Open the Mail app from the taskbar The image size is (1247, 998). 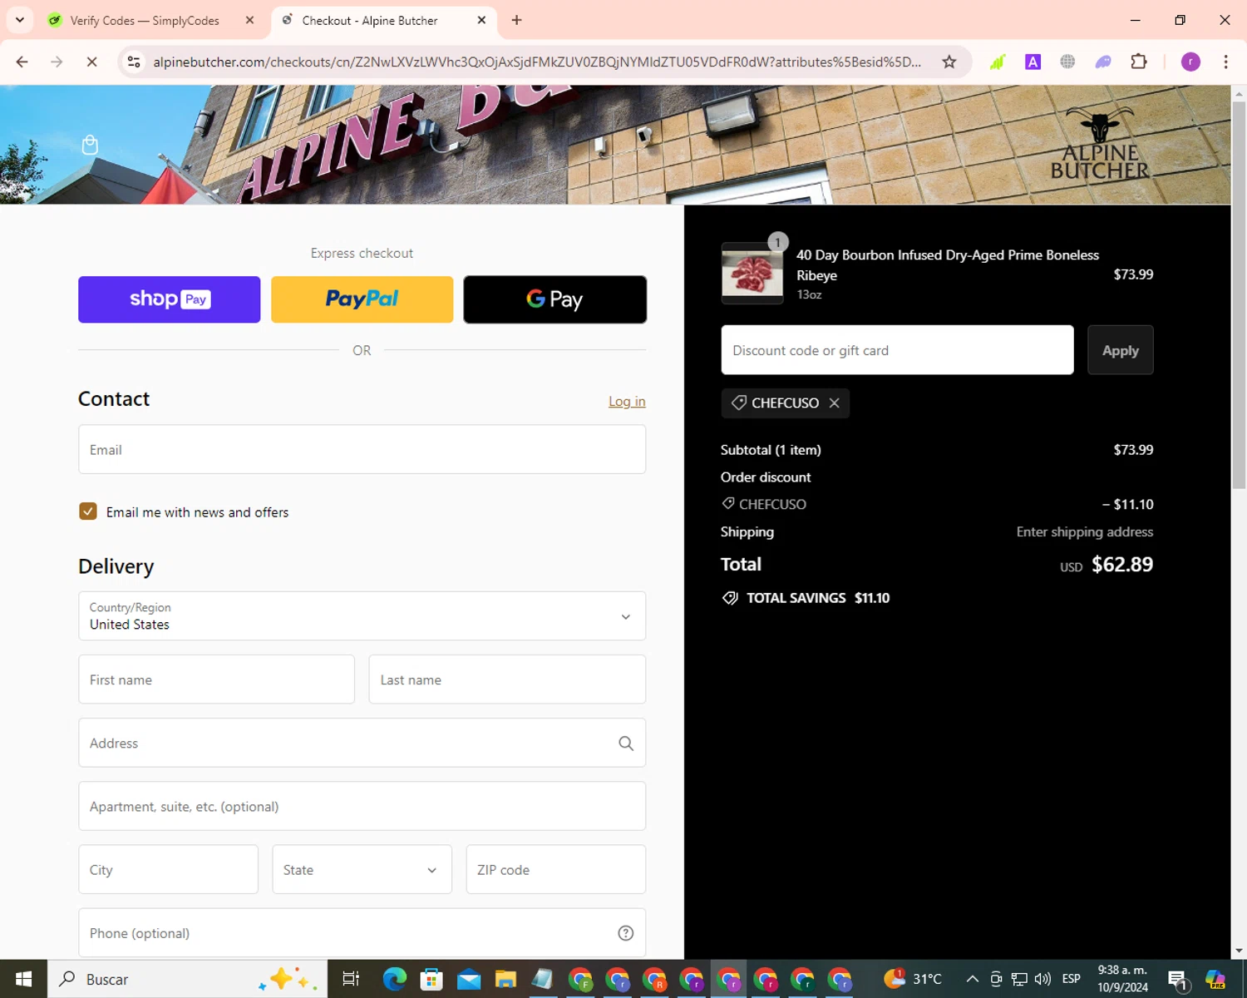[x=469, y=979]
